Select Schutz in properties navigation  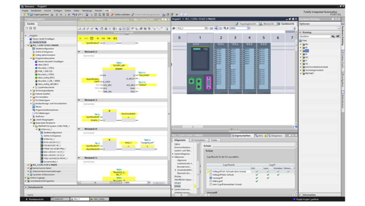click(x=178, y=186)
